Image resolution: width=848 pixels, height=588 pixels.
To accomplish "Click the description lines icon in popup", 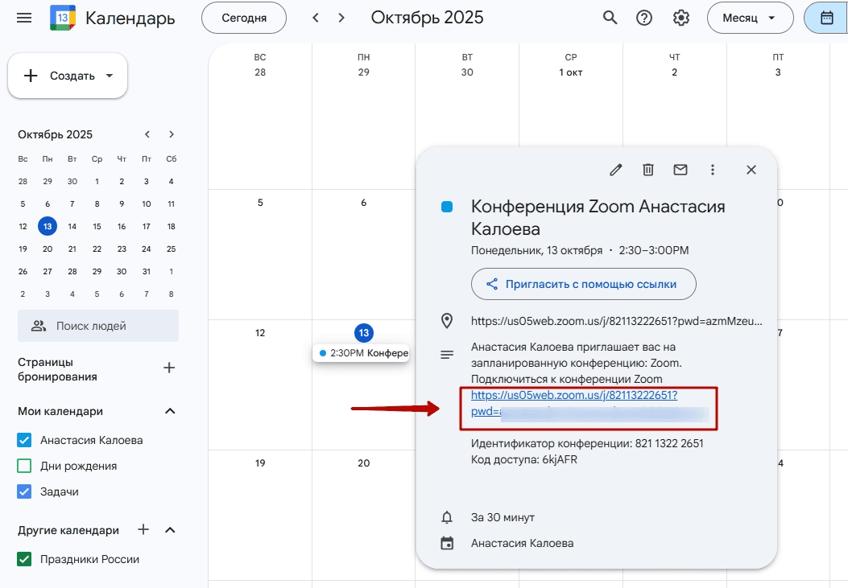I will coord(447,355).
